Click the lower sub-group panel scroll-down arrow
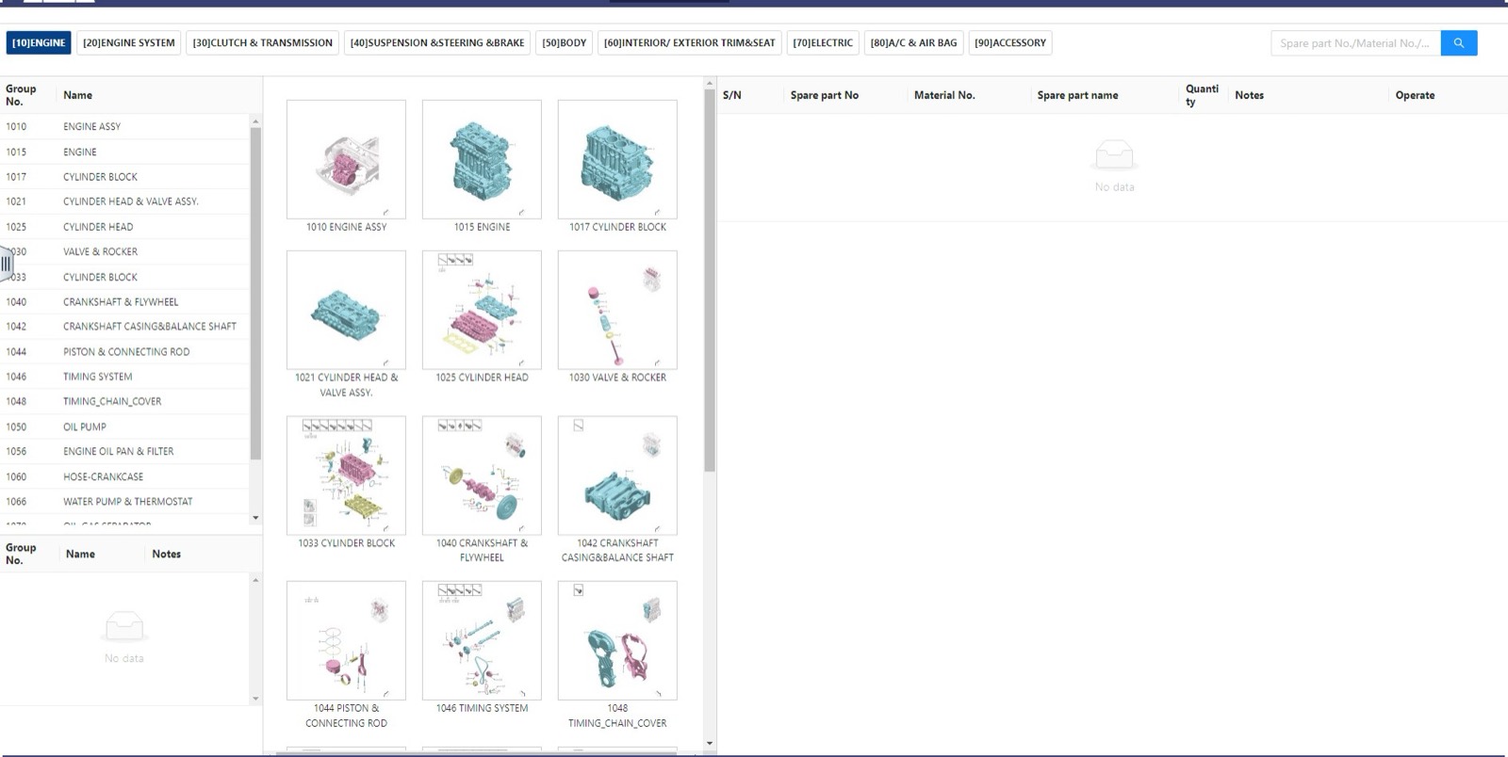Viewport: 1508px width, 757px height. coord(255,699)
